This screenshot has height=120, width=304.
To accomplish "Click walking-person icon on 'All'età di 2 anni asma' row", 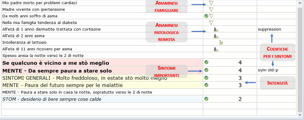I will (216, 36).
